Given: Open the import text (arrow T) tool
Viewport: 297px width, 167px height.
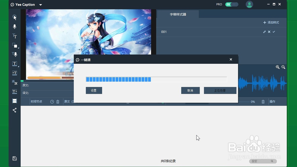Looking at the screenshot, I should point(15,73).
